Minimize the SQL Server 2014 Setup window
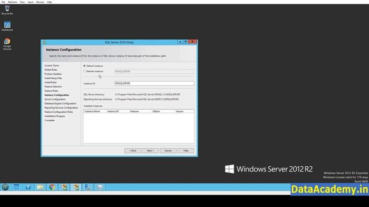Viewport: 369px width, 207px height. (x=180, y=41)
